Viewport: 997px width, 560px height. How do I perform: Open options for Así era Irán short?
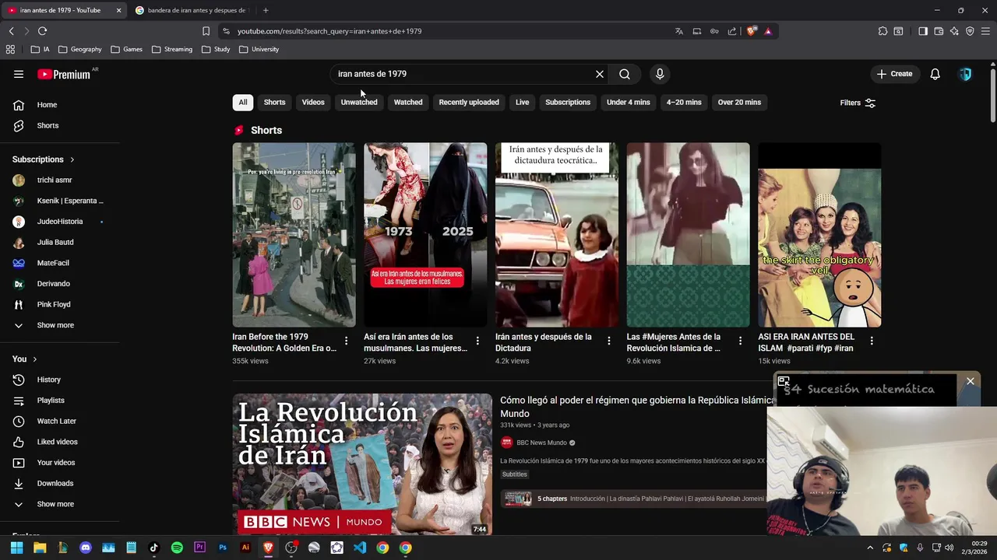pyautogui.click(x=477, y=341)
